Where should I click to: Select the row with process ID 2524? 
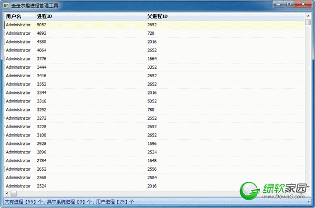(154, 186)
